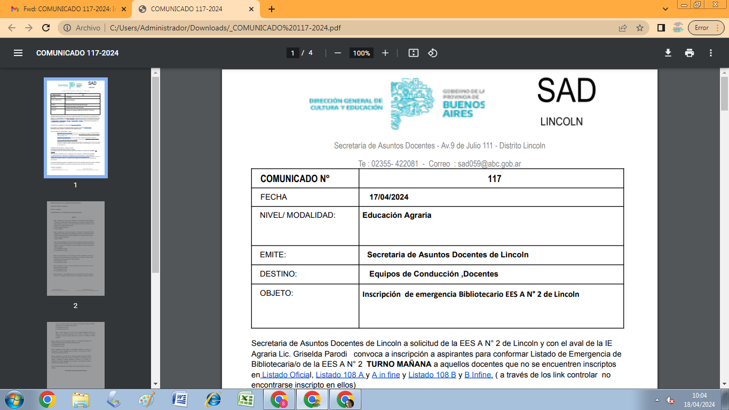
Task: Zoom in with the plus icon
Action: (x=385, y=53)
